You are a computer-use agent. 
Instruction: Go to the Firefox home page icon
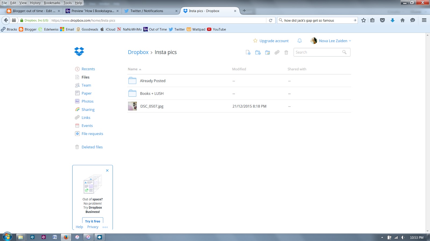point(403,20)
